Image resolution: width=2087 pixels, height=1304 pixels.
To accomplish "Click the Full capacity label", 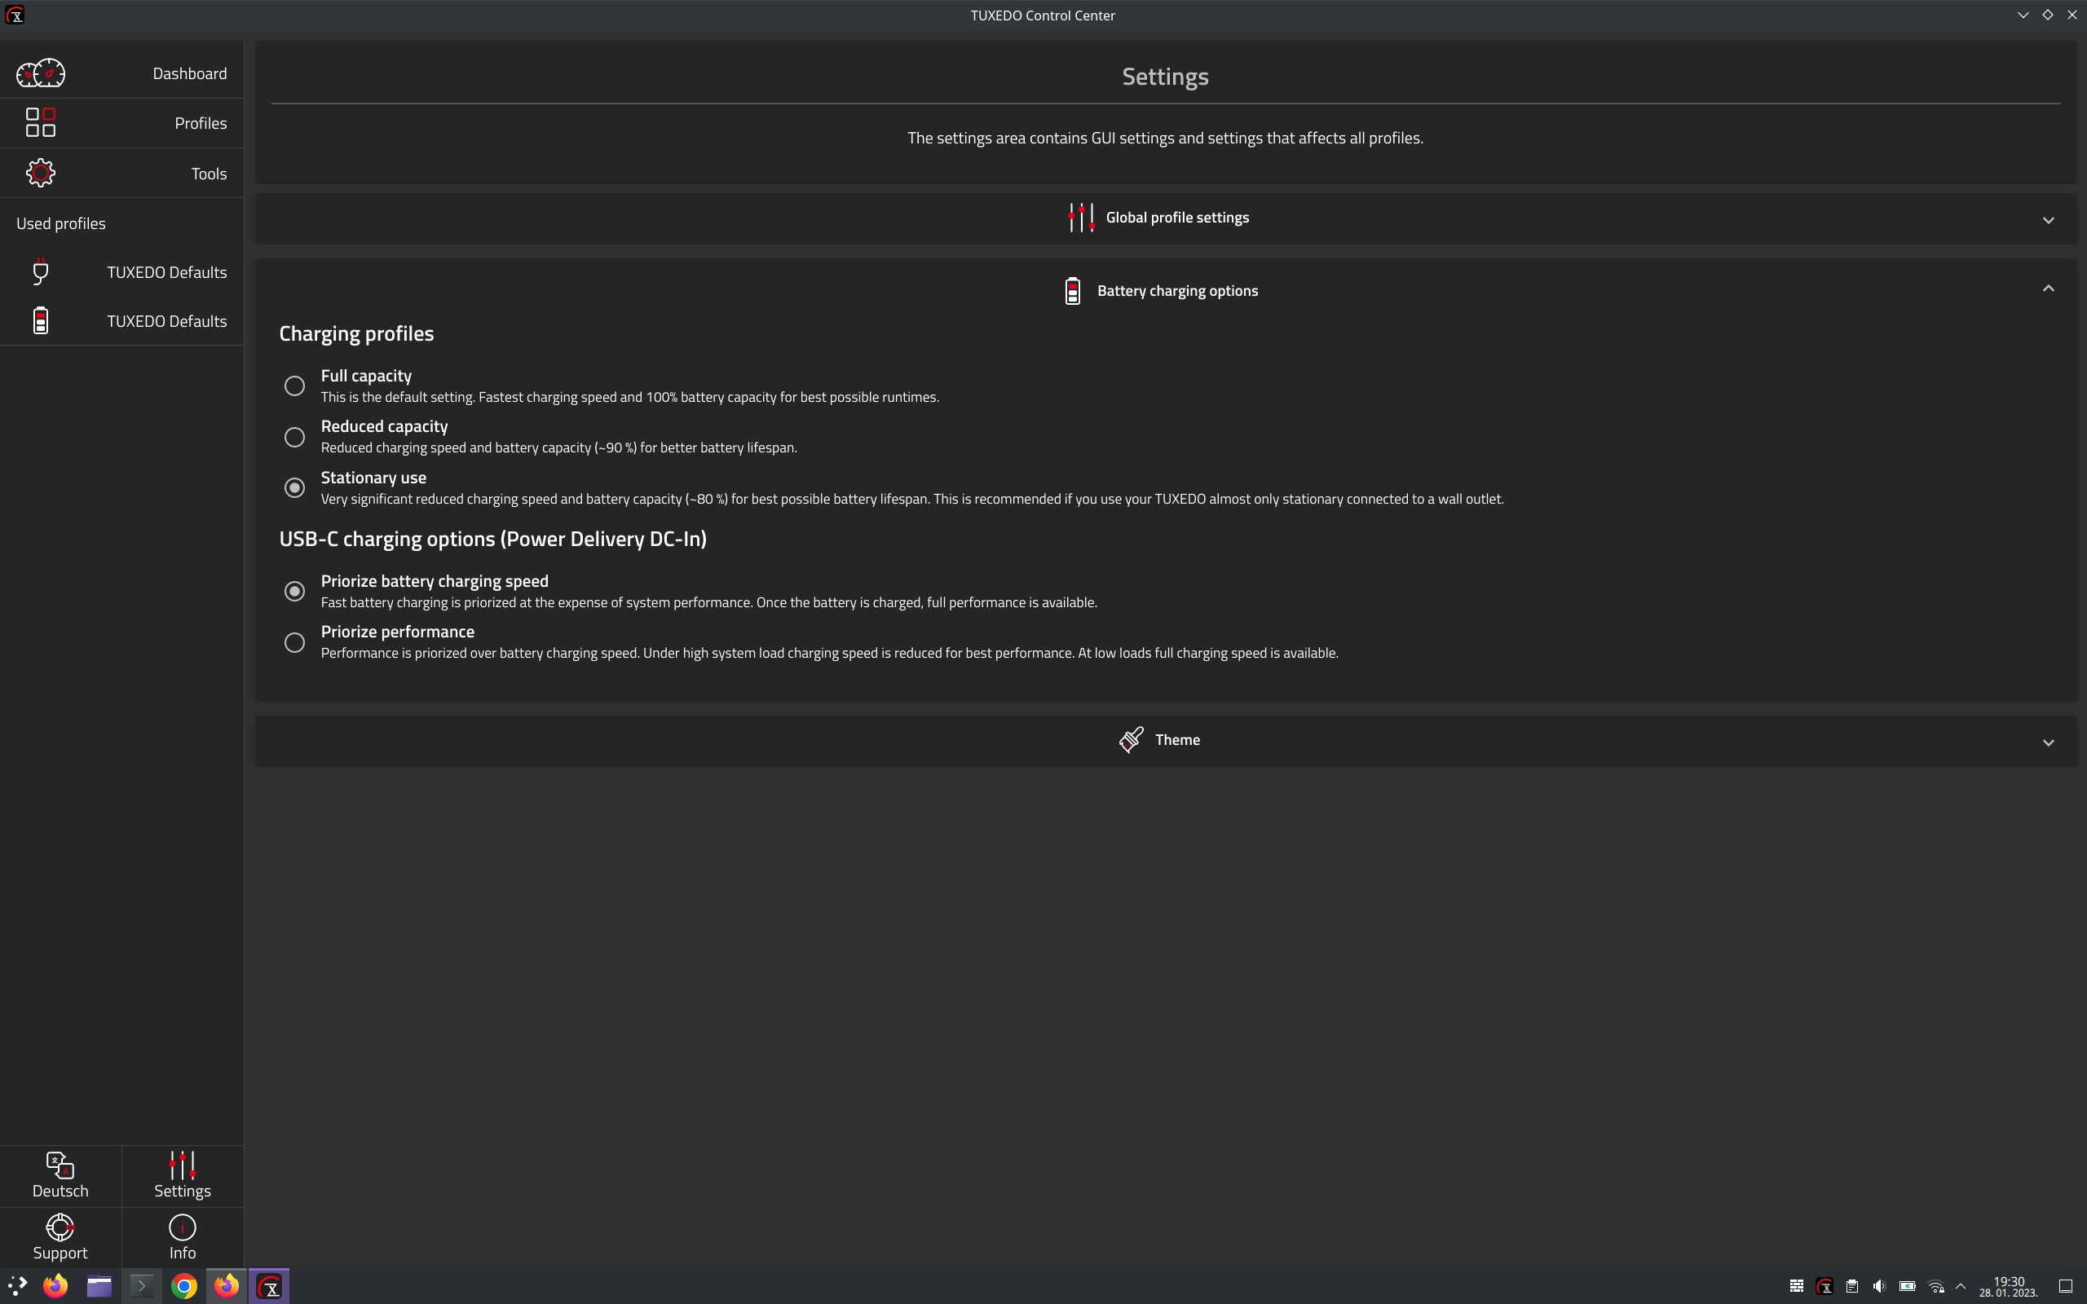I will coord(366,375).
